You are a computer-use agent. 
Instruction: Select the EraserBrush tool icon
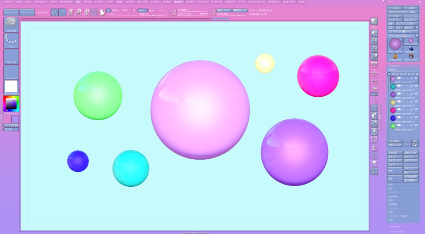click(411, 57)
